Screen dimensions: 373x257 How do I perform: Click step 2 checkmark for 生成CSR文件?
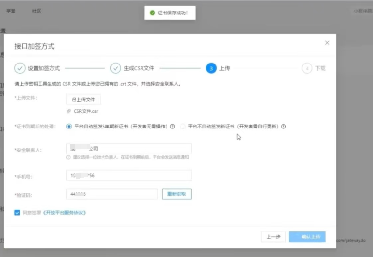tap(116, 68)
